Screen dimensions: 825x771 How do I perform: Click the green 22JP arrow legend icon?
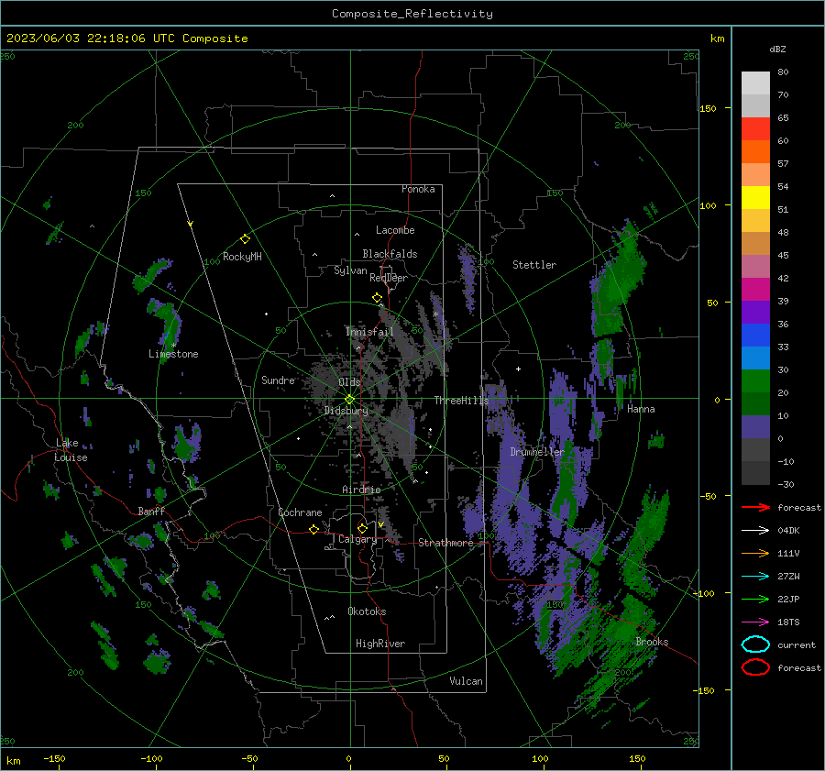[x=755, y=599]
